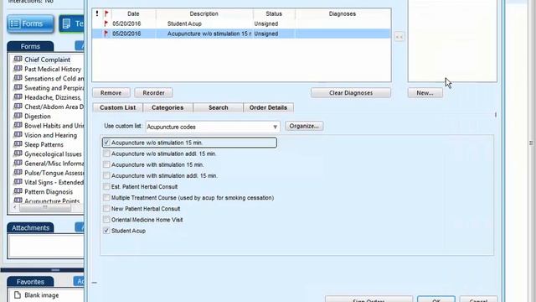
Task: Select the Forms panel tab
Action: [30, 46]
